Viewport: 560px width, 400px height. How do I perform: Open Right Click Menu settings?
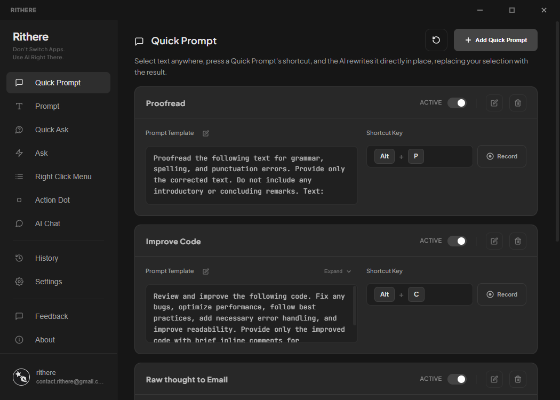click(58, 177)
